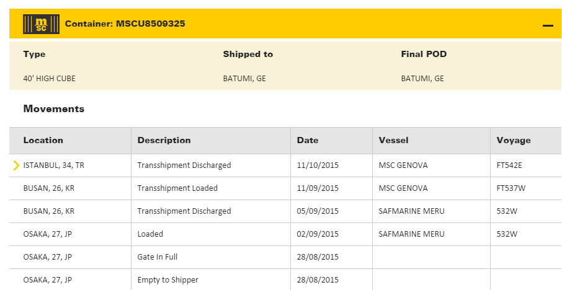This screenshot has width=562, height=290.
Task: Collapse the container panel with minus icon
Action: [548, 25]
